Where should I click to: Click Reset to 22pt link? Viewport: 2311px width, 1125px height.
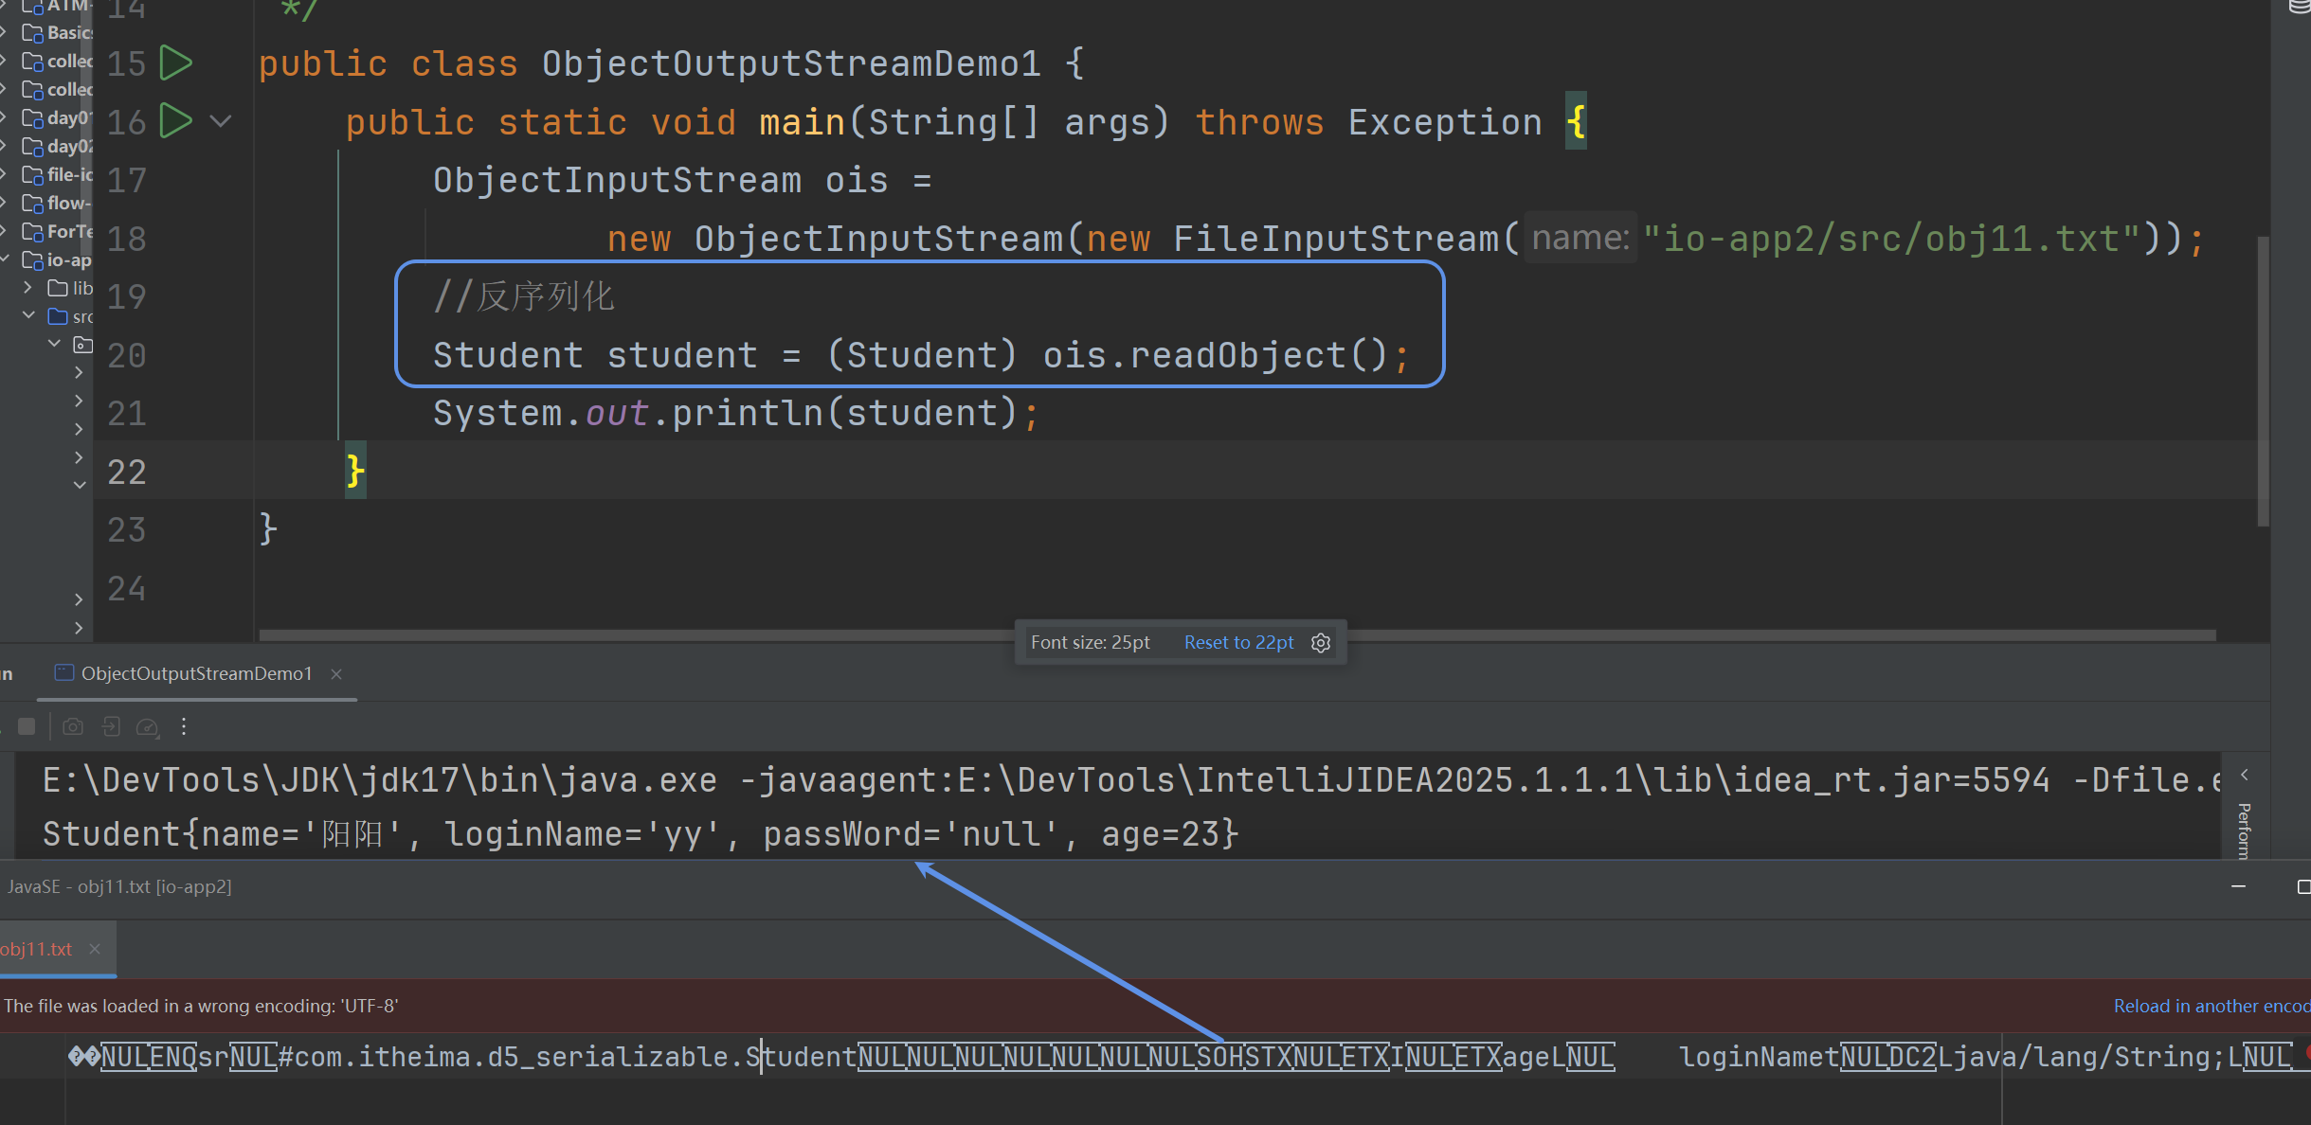click(x=1238, y=643)
